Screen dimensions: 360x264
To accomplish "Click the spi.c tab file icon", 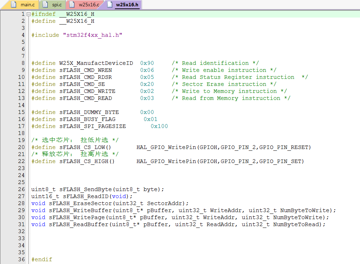I will pyautogui.click(x=45, y=5).
